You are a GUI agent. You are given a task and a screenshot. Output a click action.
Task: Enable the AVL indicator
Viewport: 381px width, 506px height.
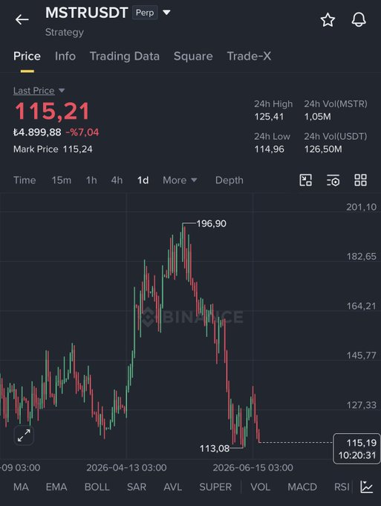coord(172,487)
